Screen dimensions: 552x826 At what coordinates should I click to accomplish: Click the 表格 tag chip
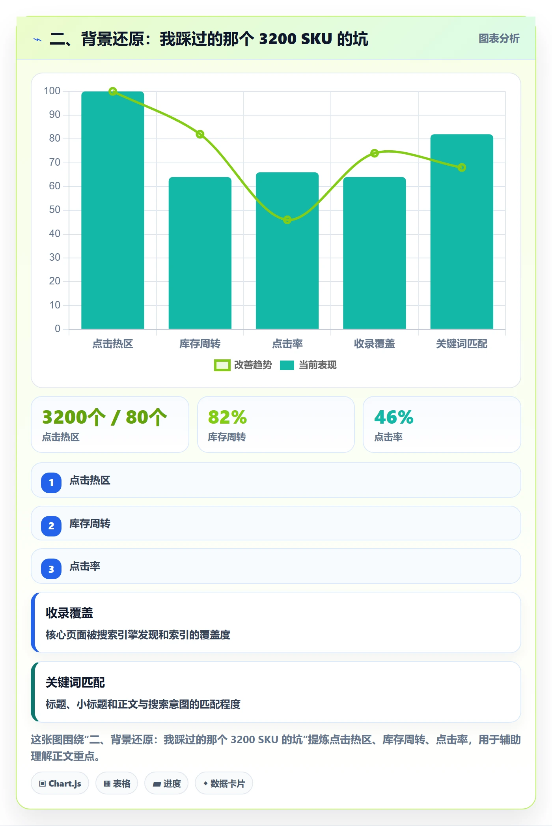click(x=117, y=783)
